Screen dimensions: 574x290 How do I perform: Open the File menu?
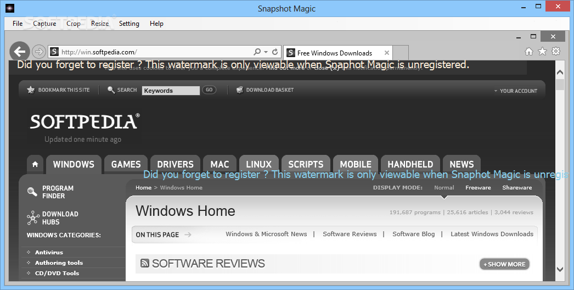pyautogui.click(x=18, y=24)
